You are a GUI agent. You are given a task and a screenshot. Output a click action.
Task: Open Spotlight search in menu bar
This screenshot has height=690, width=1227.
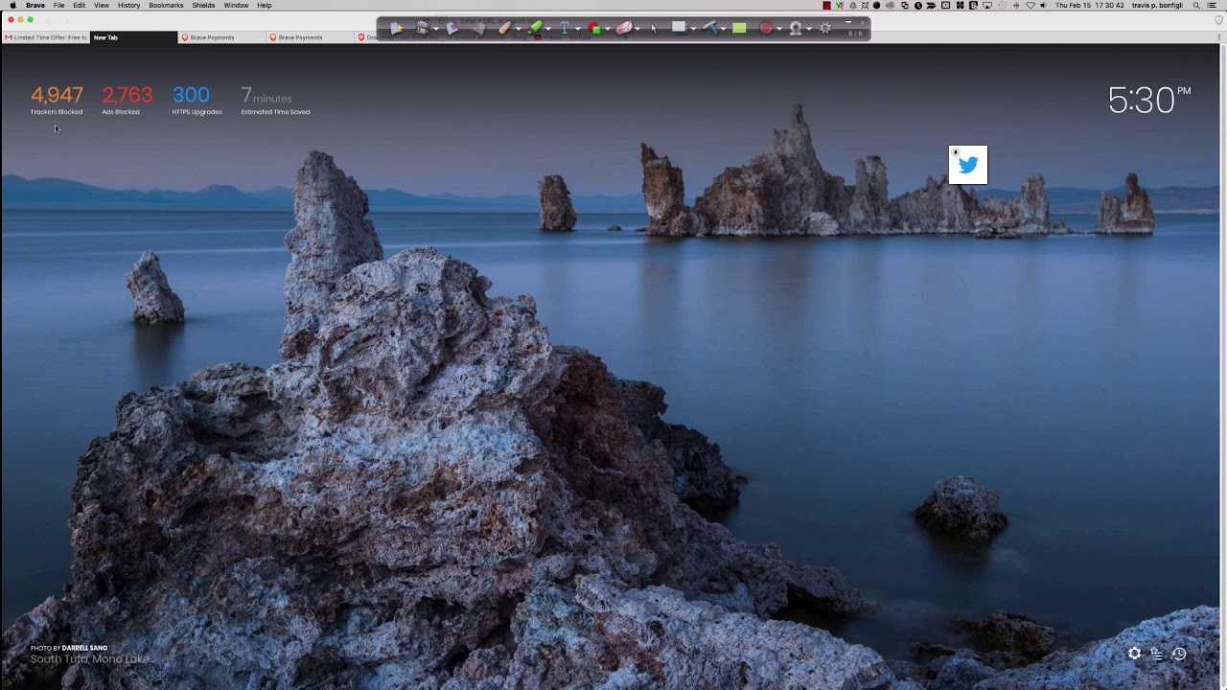(1196, 5)
